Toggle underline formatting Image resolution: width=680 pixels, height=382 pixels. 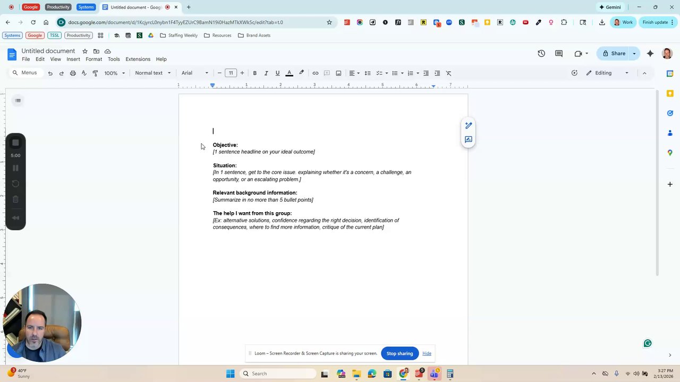tap(277, 73)
